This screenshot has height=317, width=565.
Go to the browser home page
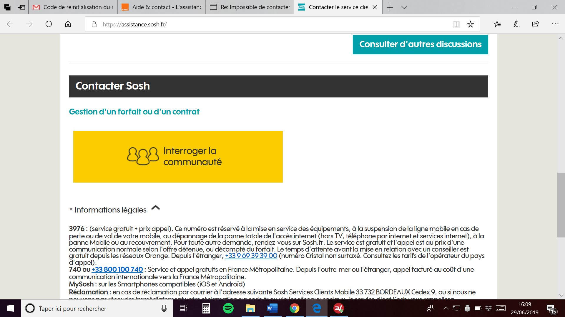pyautogui.click(x=68, y=24)
